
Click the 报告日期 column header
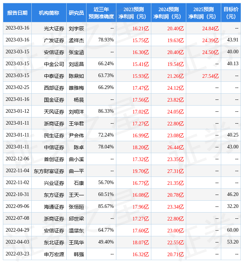(17, 13)
